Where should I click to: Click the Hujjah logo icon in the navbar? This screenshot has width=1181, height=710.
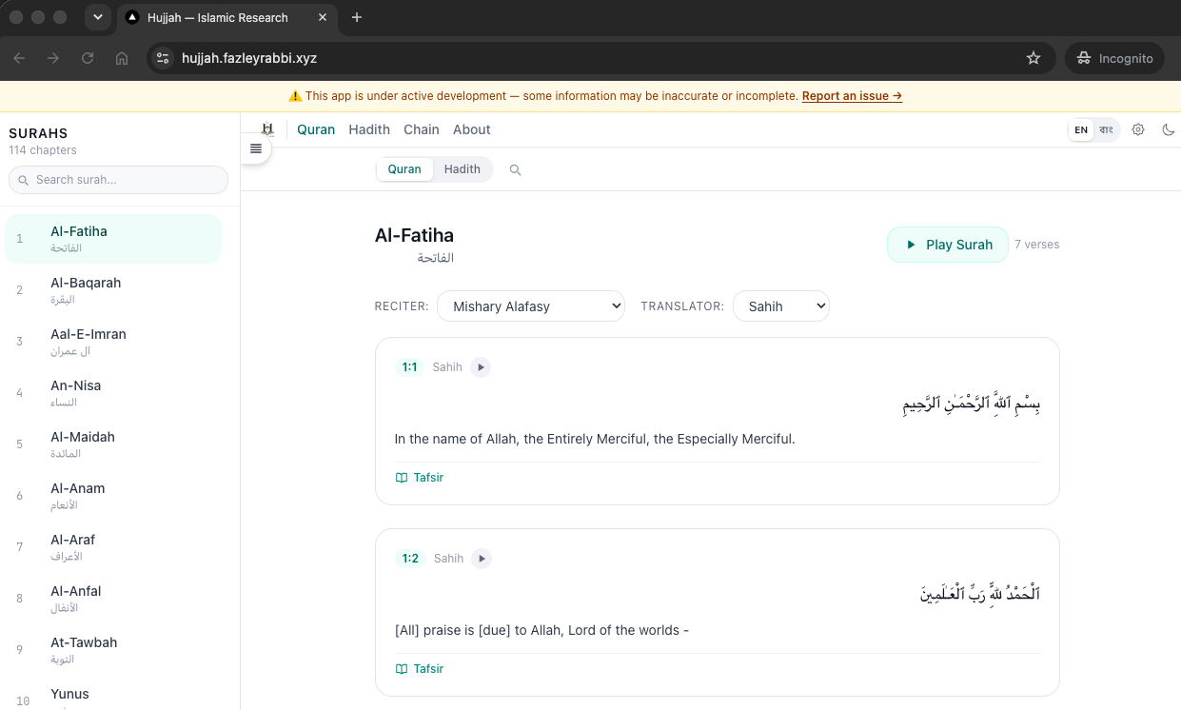pyautogui.click(x=267, y=129)
